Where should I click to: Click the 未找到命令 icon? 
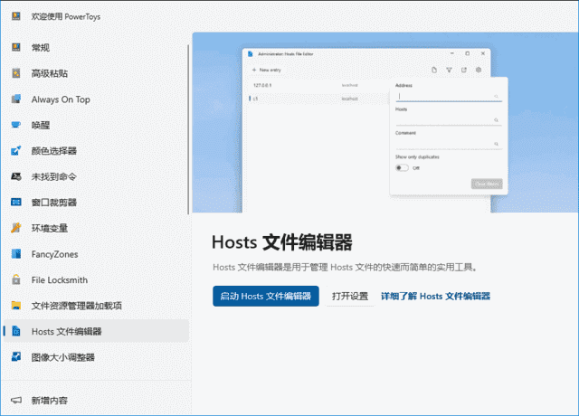(x=15, y=176)
